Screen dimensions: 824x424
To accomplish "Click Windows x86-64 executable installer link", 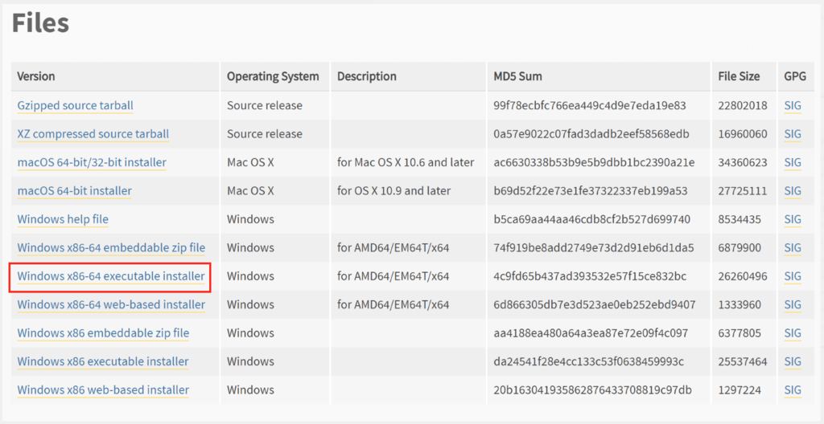I will [111, 276].
